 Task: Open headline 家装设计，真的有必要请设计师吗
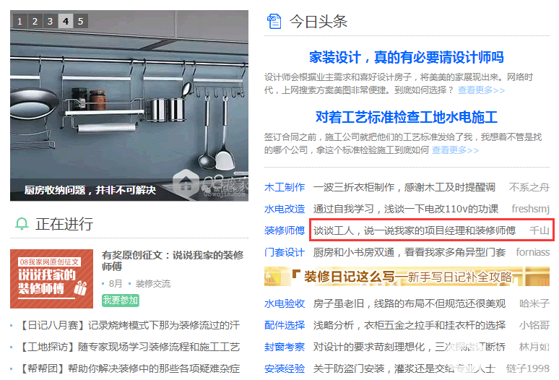coord(407,57)
